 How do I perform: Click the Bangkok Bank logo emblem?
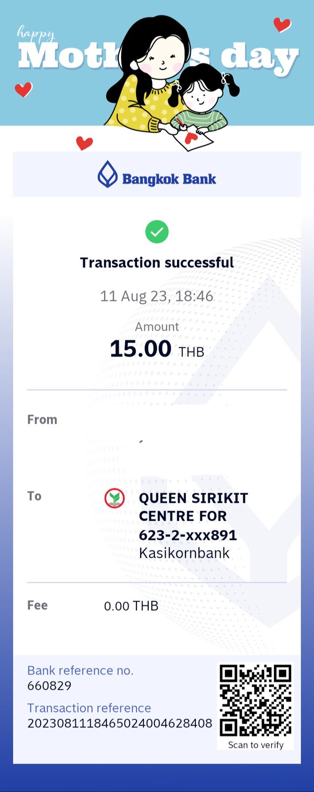click(107, 174)
